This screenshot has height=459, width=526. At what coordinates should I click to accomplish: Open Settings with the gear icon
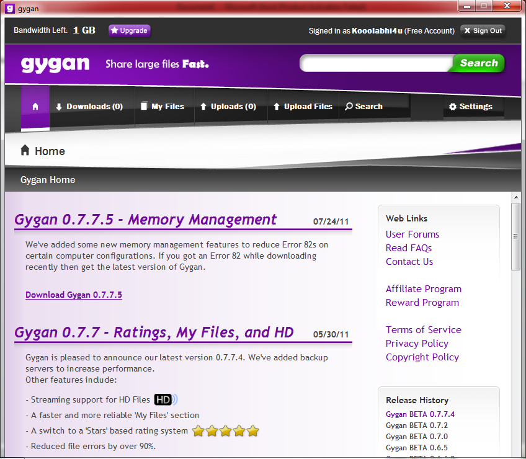pyautogui.click(x=470, y=107)
